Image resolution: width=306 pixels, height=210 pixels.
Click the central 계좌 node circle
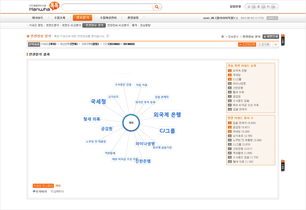click(131, 122)
